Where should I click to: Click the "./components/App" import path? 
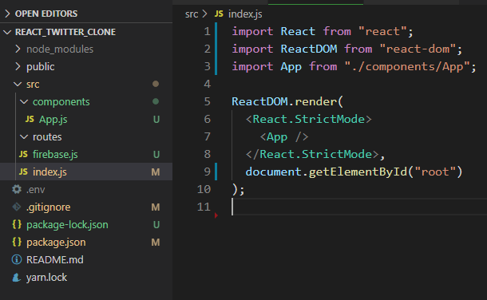pos(407,66)
